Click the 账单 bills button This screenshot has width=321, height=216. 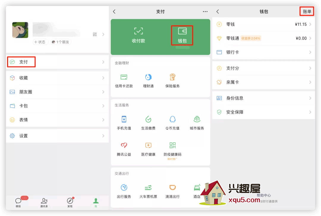(307, 12)
